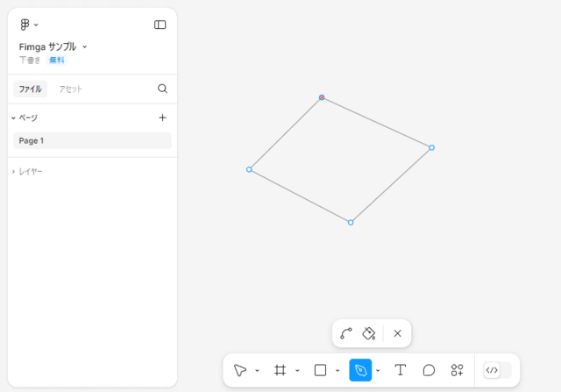
Task: Exit vector edit mode with X button
Action: point(397,333)
